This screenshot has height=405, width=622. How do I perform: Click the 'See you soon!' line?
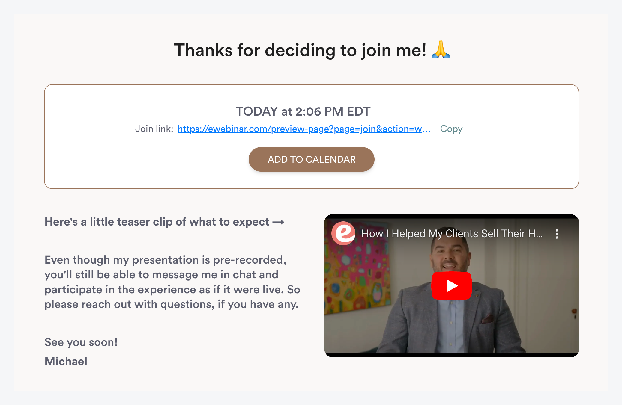click(x=81, y=342)
